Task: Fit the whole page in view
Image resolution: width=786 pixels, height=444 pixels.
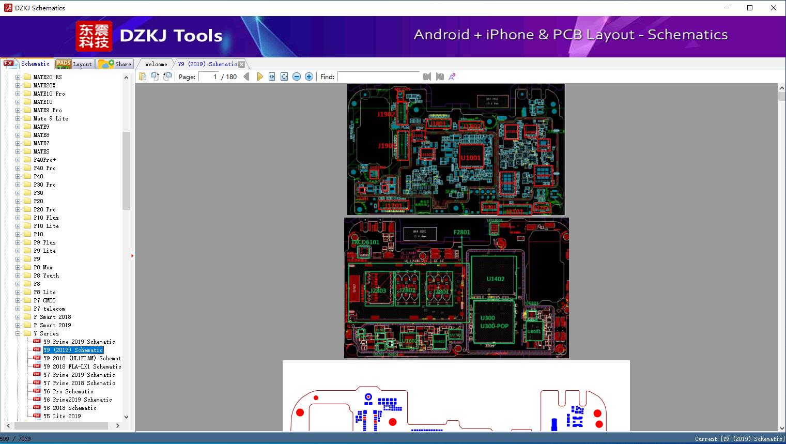Action: point(284,76)
